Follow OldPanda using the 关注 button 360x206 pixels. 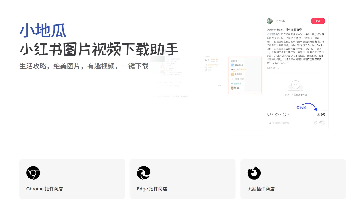318,21
